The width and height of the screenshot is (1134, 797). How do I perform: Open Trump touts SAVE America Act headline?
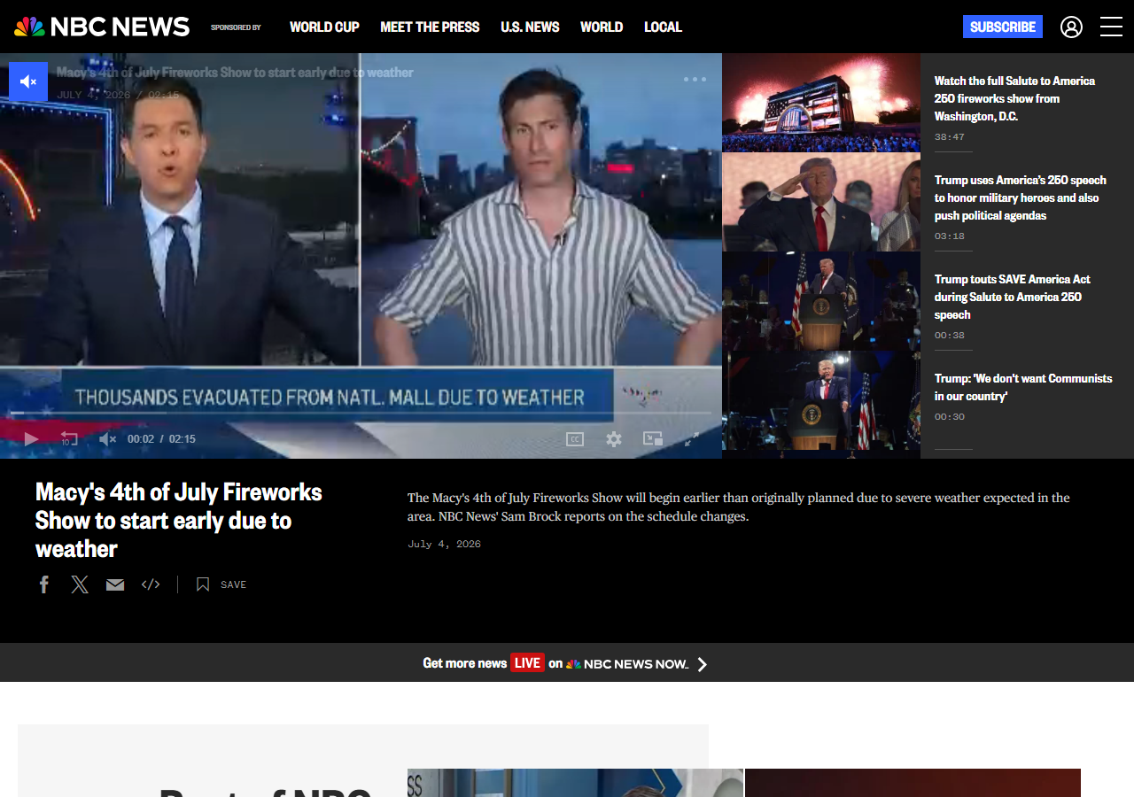1013,297
